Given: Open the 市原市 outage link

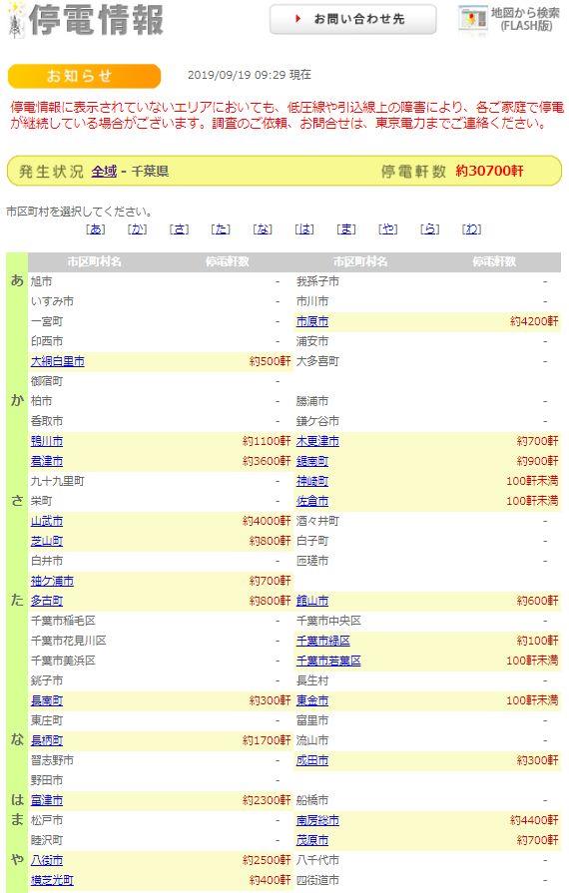Looking at the screenshot, I should (312, 321).
